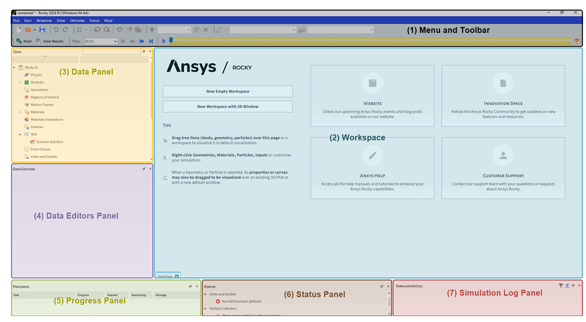Collapse the Study 01 tree node
Image resolution: width=586 pixels, height=322 pixels.
[14, 68]
